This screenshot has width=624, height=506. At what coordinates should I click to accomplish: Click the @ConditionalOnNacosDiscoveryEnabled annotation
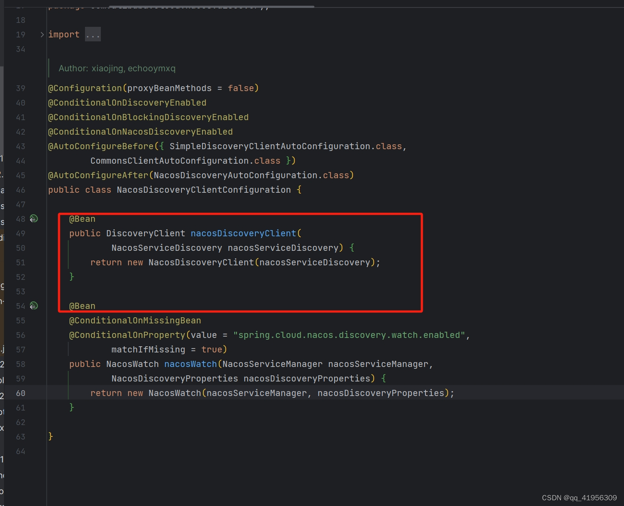pyautogui.click(x=140, y=132)
